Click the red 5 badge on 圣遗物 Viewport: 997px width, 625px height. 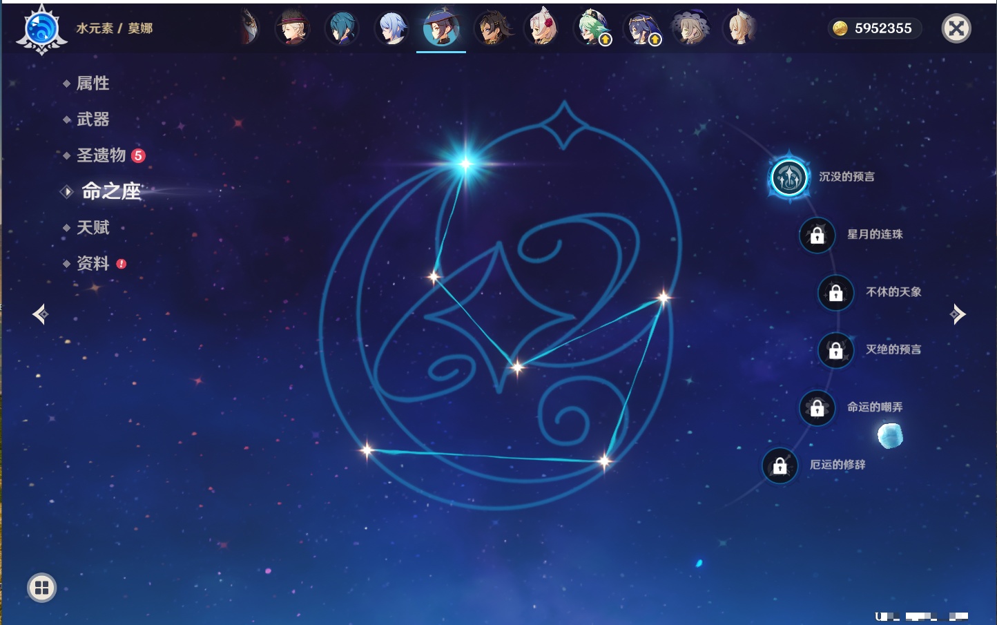(x=138, y=155)
